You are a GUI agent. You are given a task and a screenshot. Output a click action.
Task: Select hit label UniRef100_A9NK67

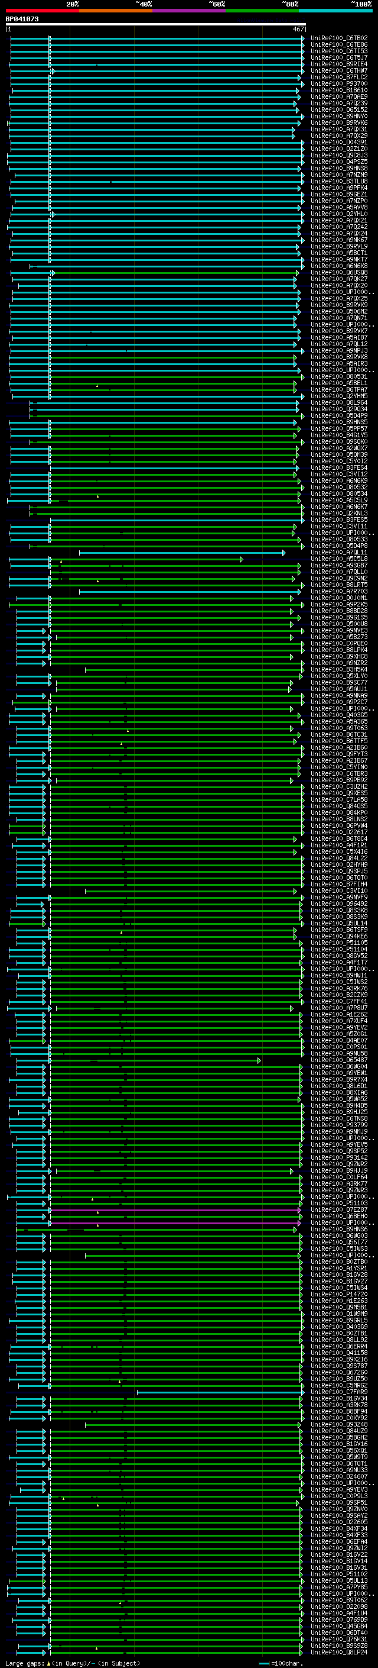[339, 240]
